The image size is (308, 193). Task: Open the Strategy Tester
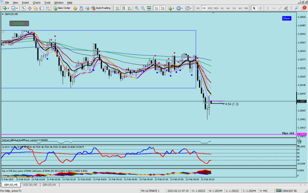click(x=48, y=8)
